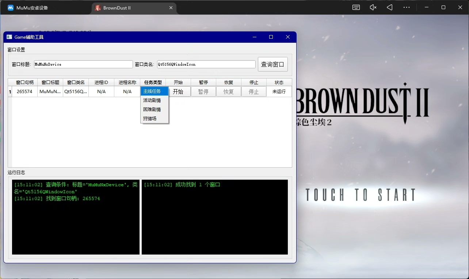Click the MuMu logo icon on home tab
This screenshot has height=279, width=469.
click(x=11, y=8)
